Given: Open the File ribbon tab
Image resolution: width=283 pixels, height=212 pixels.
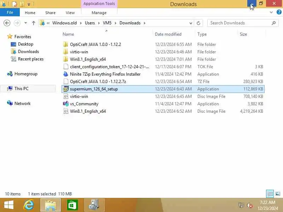Looking at the screenshot, I should coord(10,12).
